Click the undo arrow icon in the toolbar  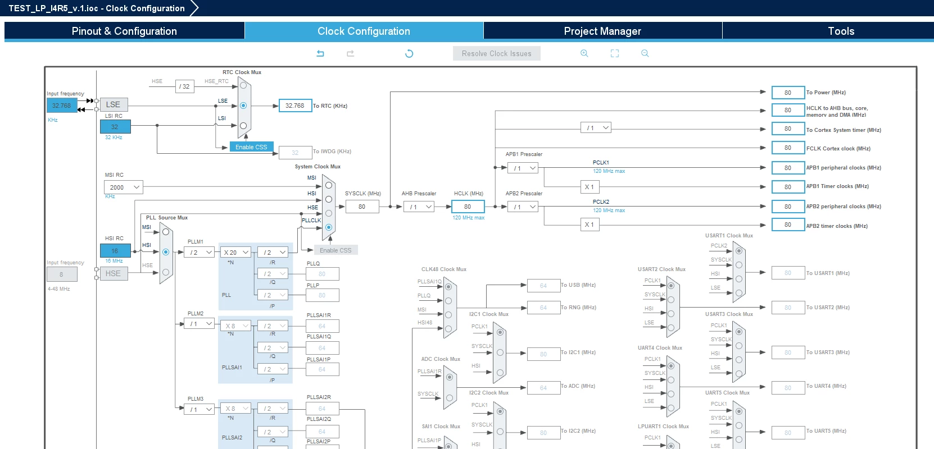(320, 53)
